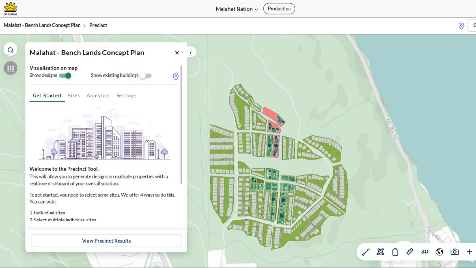Switch the map to 3D view
This screenshot has height=268, width=476.
(x=425, y=251)
